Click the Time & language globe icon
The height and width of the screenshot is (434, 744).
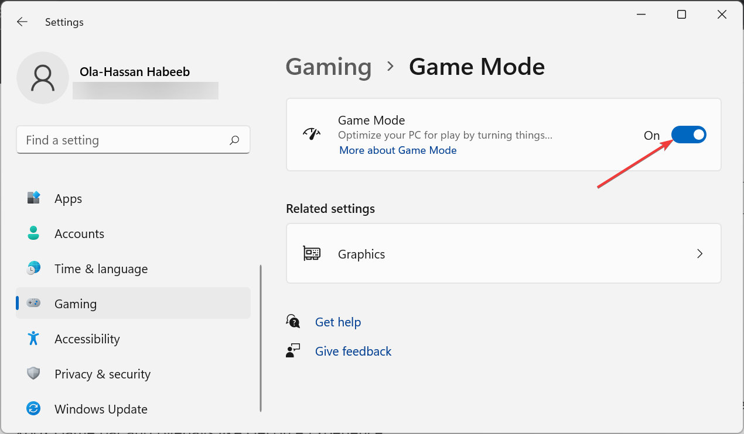point(33,268)
